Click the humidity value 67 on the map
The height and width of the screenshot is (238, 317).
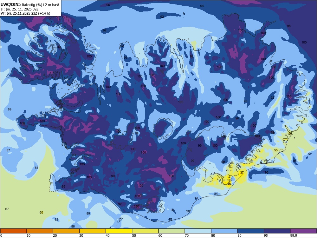[x=7, y=209]
